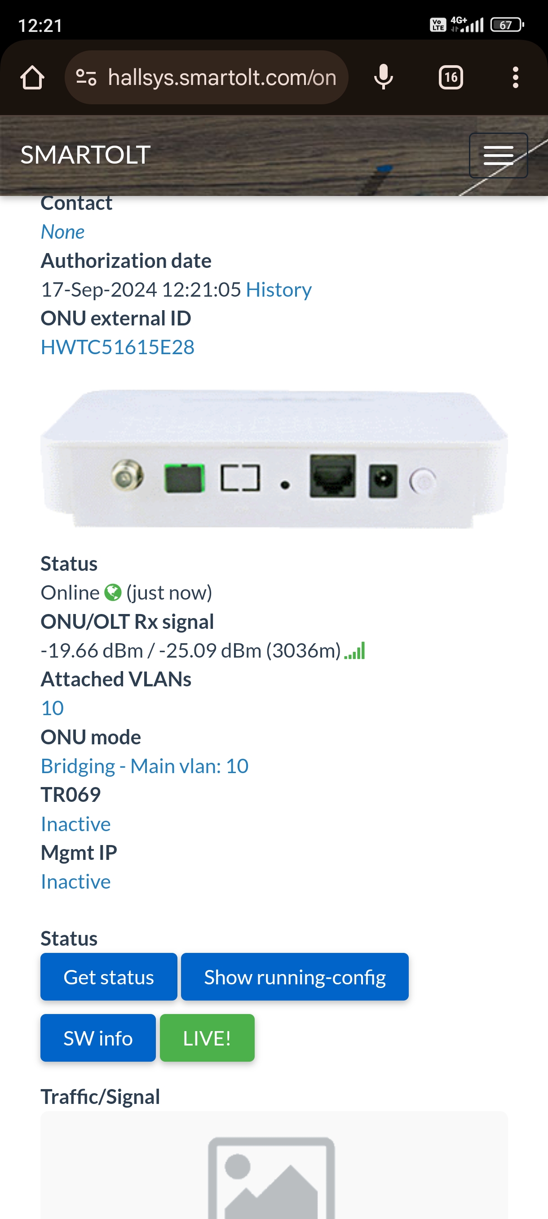
Task: Click the green signal strength bars icon
Action: tap(354, 651)
